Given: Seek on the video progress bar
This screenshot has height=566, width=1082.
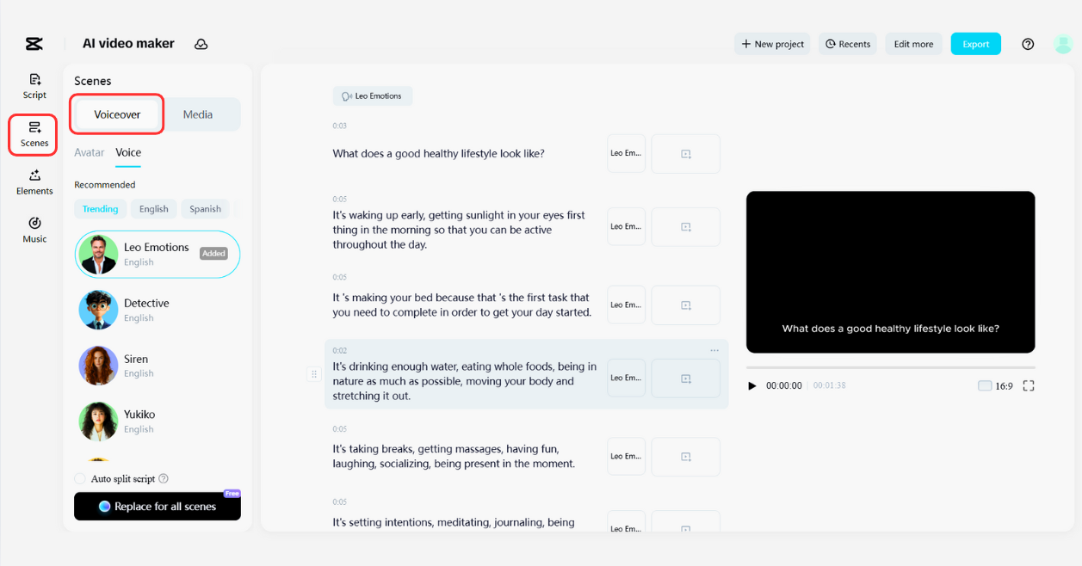Looking at the screenshot, I should coord(890,368).
